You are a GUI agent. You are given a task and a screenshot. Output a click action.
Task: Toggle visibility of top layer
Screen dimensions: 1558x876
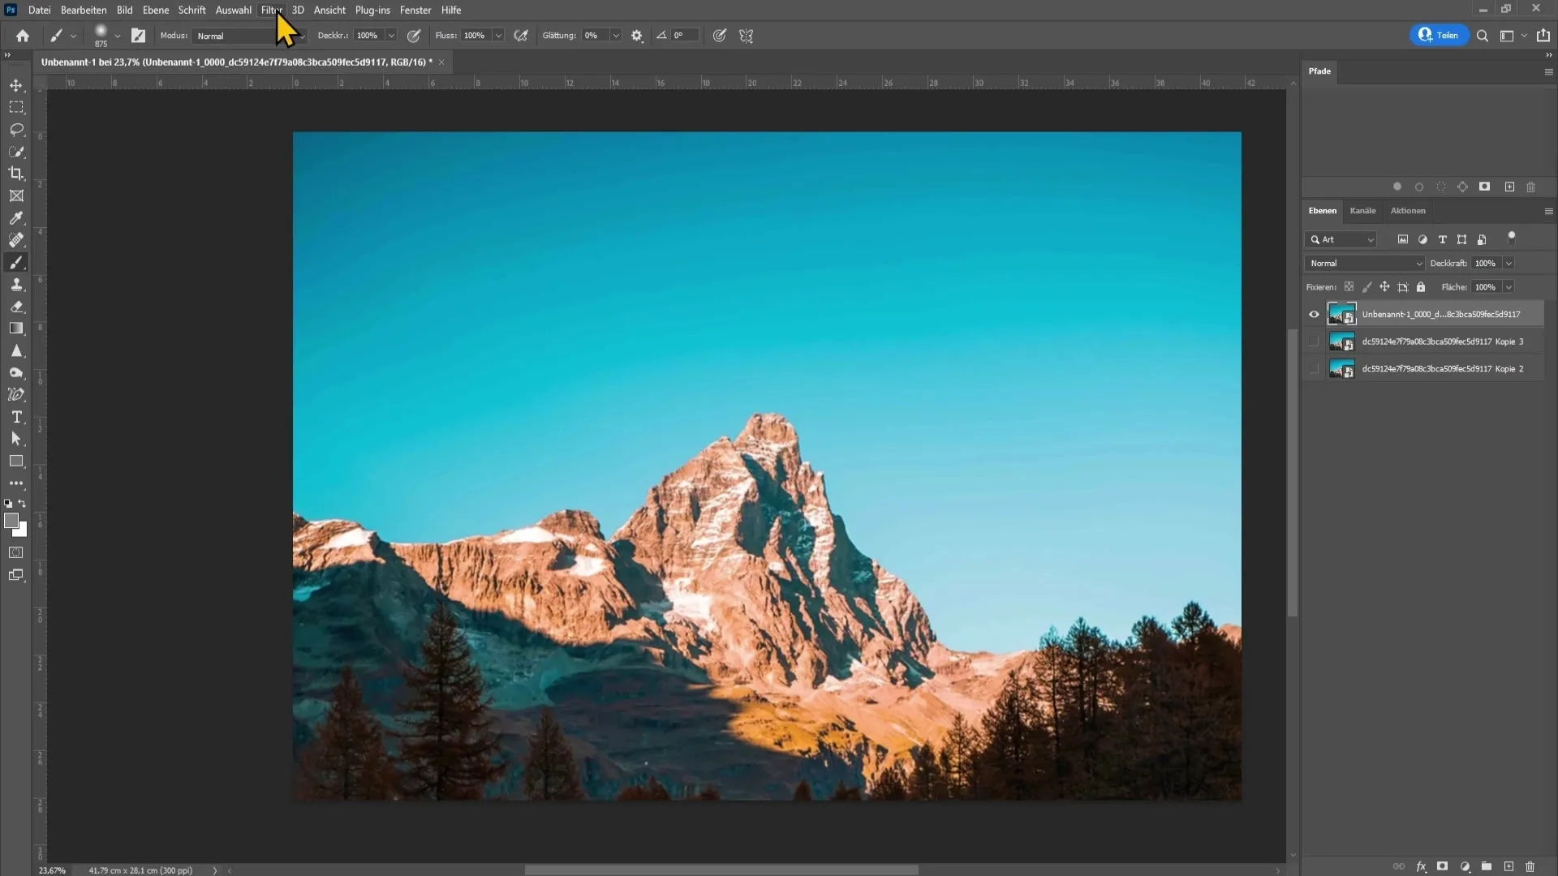(1313, 313)
